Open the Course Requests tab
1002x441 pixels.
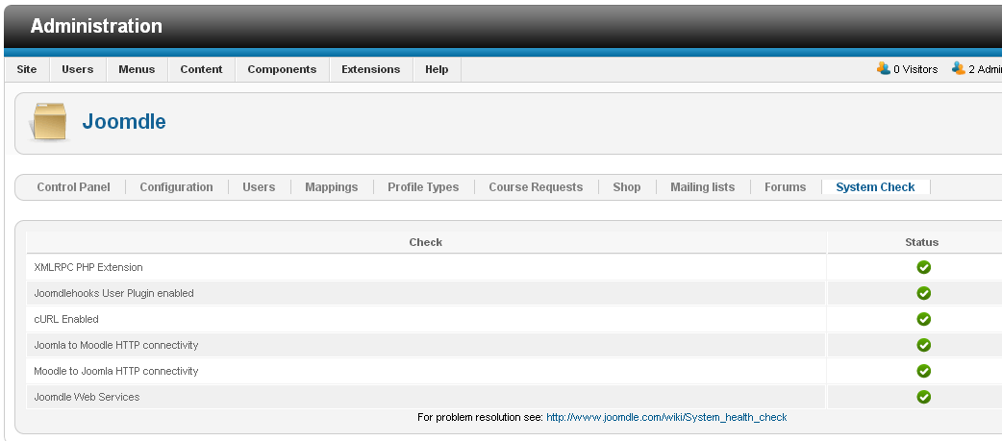536,187
